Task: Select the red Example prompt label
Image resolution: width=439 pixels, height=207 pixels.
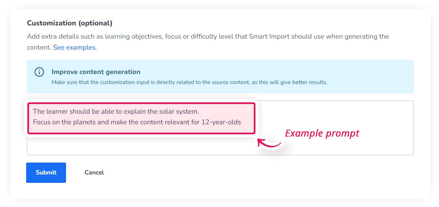Action: 322,133
